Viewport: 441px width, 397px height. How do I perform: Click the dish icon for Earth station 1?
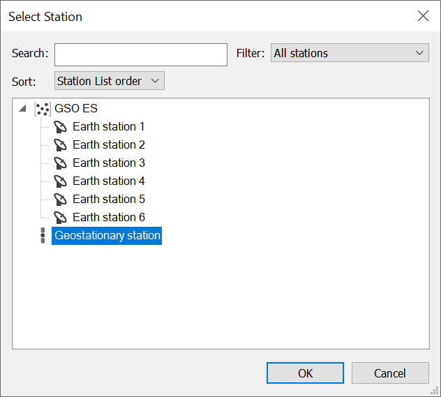pos(60,127)
